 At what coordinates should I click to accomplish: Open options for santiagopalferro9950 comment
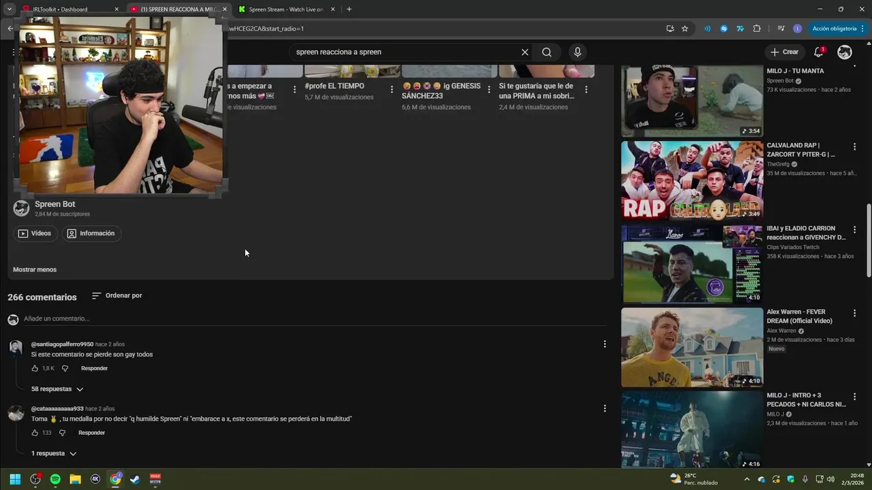(x=604, y=344)
